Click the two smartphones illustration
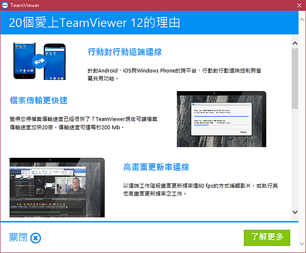Screen dimensions: 306x253 click(39, 61)
